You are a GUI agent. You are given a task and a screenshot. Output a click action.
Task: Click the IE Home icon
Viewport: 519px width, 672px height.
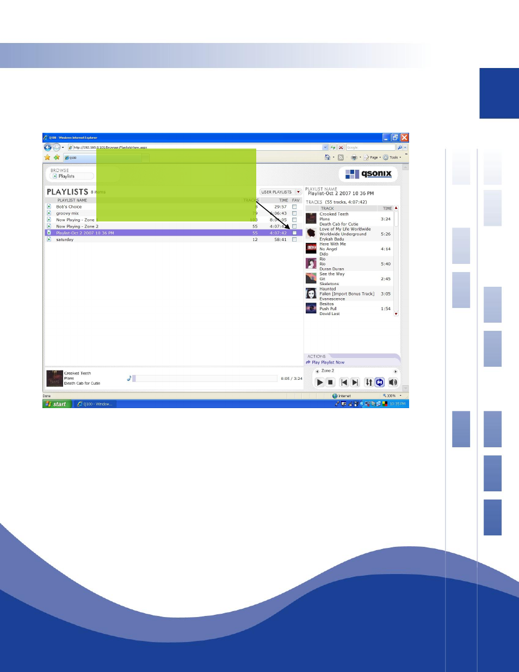click(x=328, y=157)
